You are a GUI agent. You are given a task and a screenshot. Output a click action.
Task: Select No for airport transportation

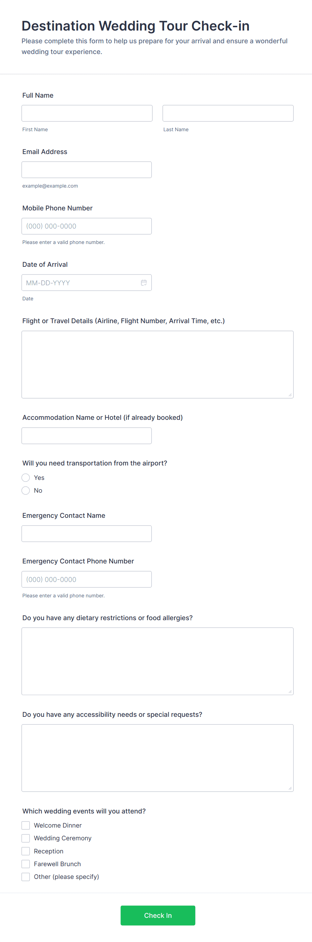[x=25, y=490]
